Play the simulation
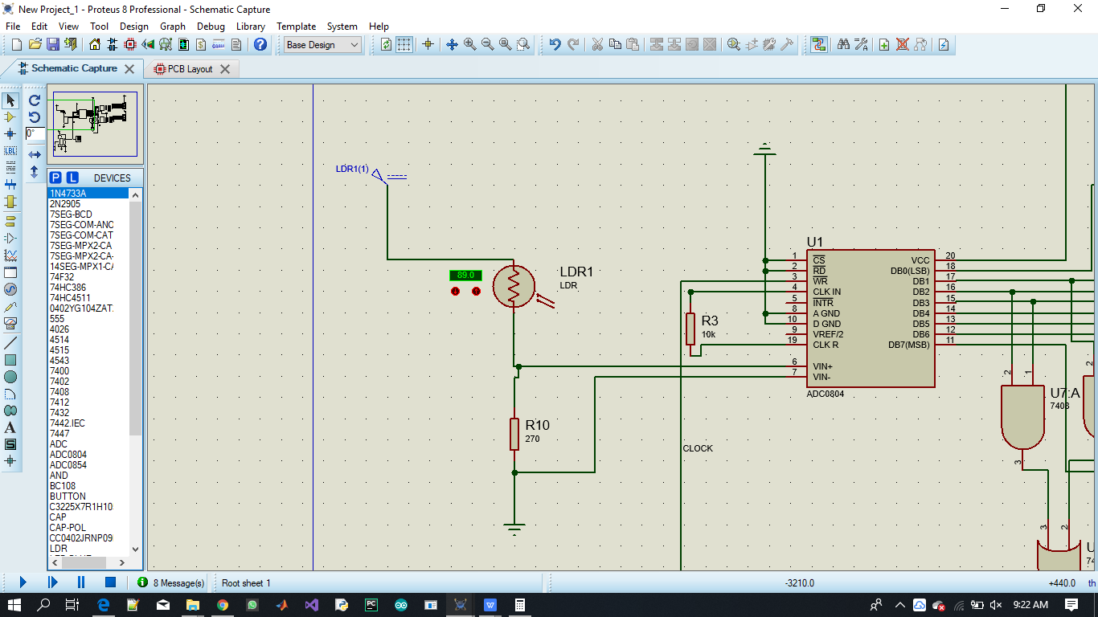Viewport: 1098px width, 617px height. pos(23,582)
